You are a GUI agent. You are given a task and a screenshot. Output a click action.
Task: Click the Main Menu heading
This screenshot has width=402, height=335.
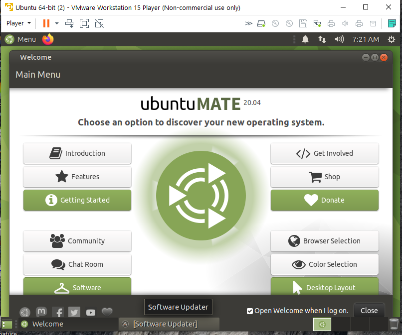[38, 75]
